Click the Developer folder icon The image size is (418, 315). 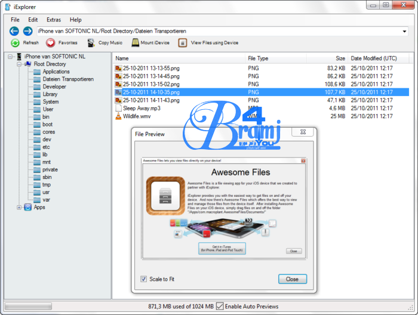click(x=37, y=87)
